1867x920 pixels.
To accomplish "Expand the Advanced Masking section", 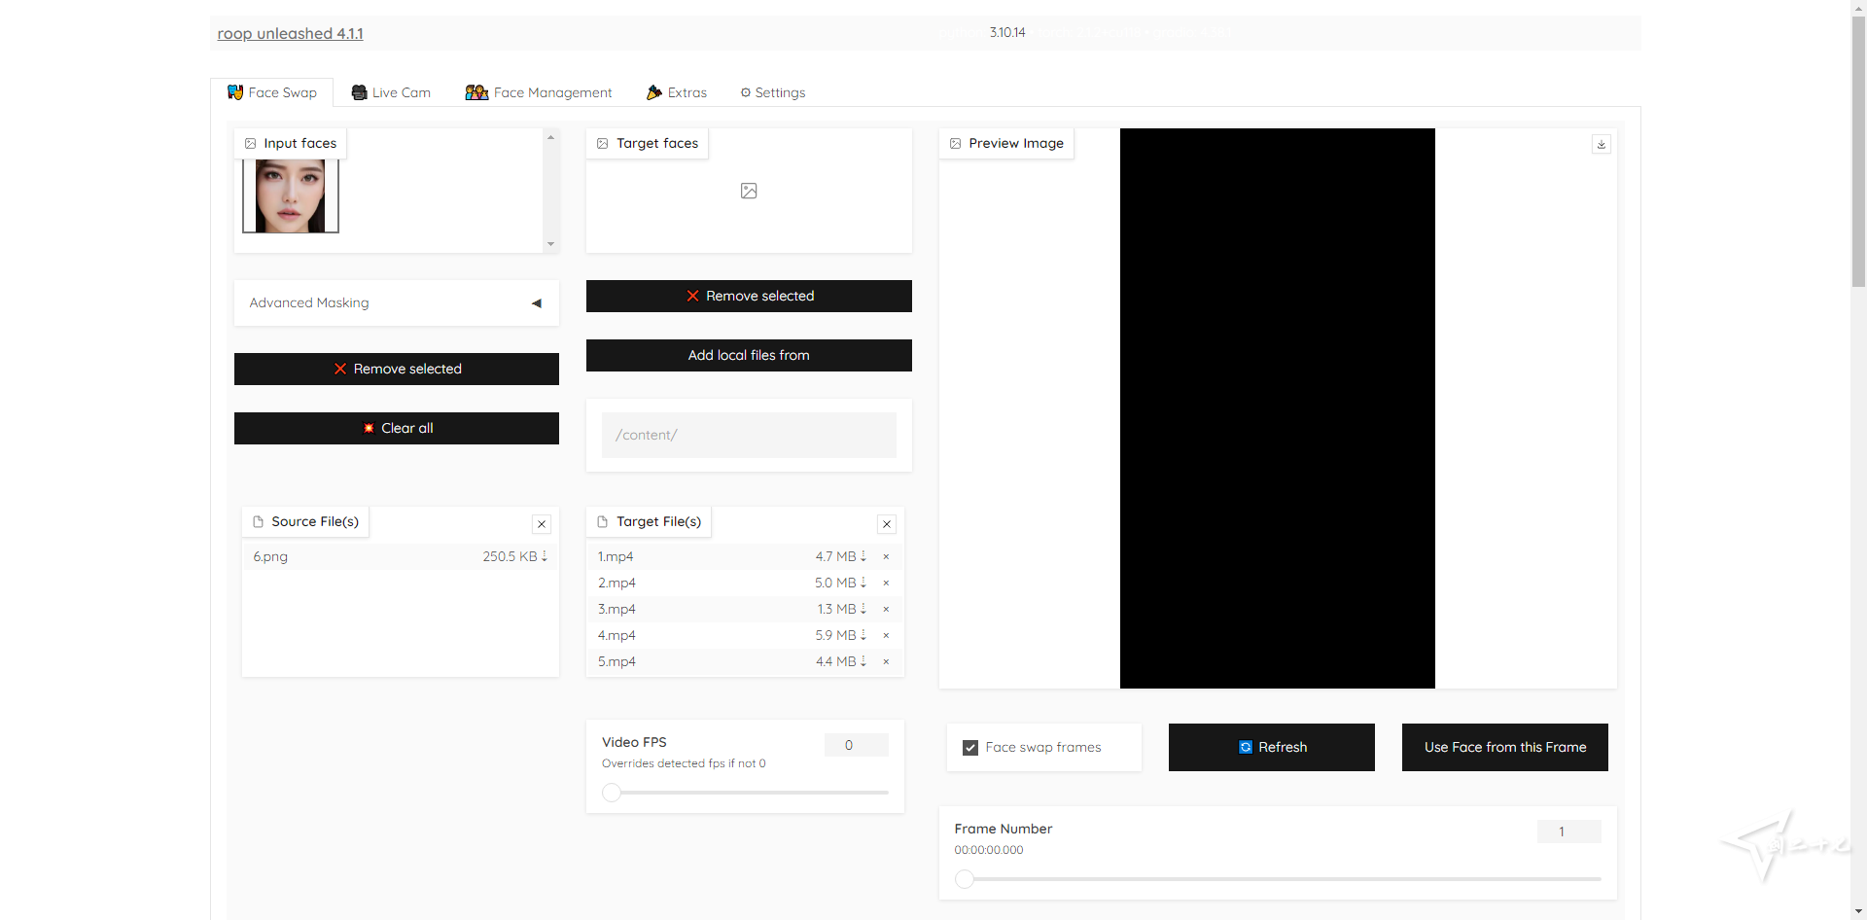I will pos(536,302).
